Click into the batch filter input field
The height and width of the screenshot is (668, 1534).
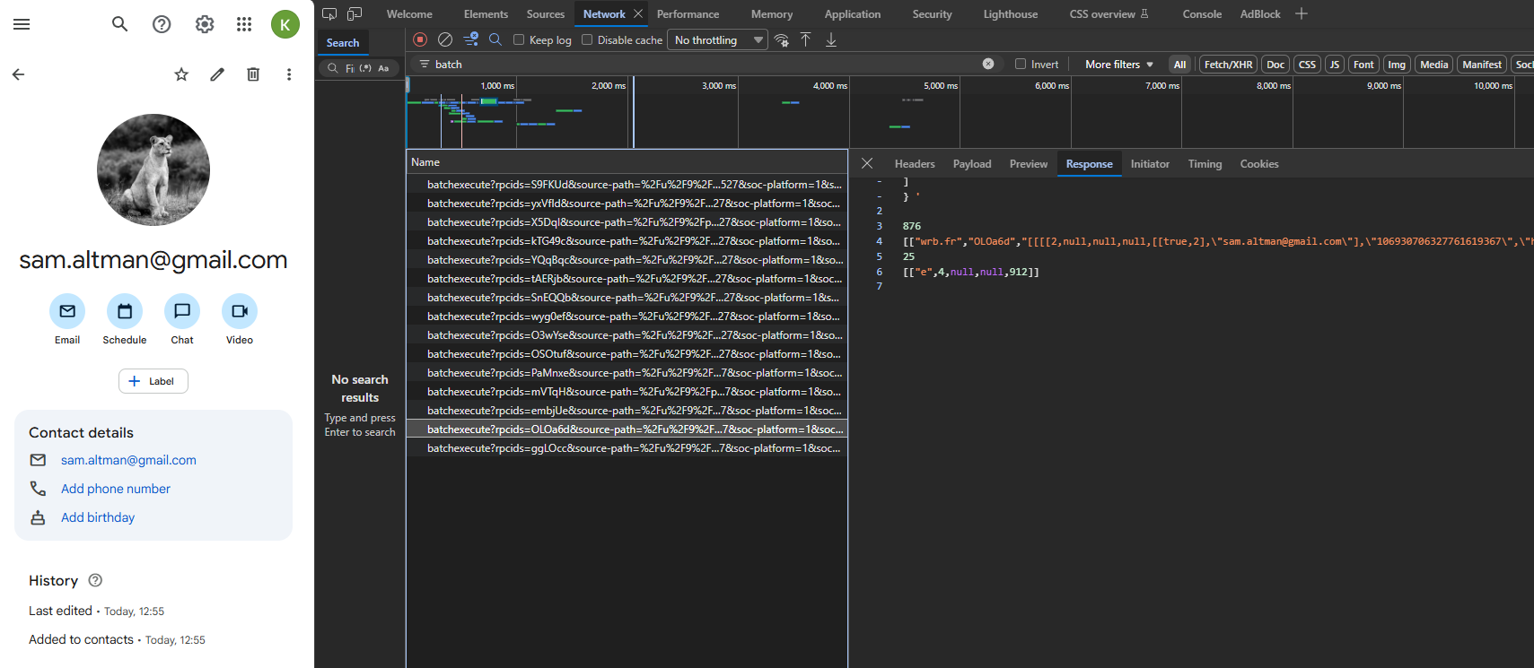tap(705, 65)
